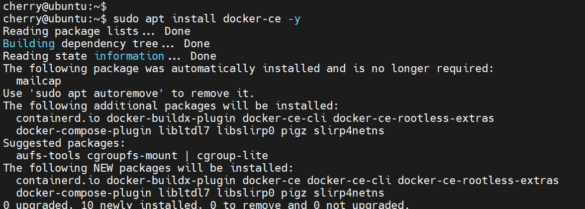Select the cyan 'Building' word

click(29, 44)
